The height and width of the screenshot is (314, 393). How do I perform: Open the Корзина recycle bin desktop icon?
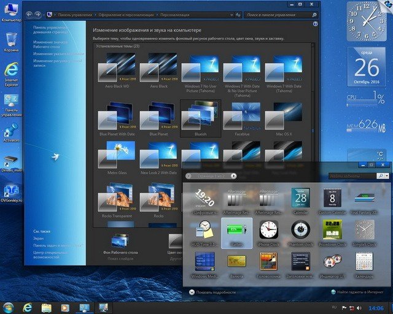pyautogui.click(x=11, y=42)
